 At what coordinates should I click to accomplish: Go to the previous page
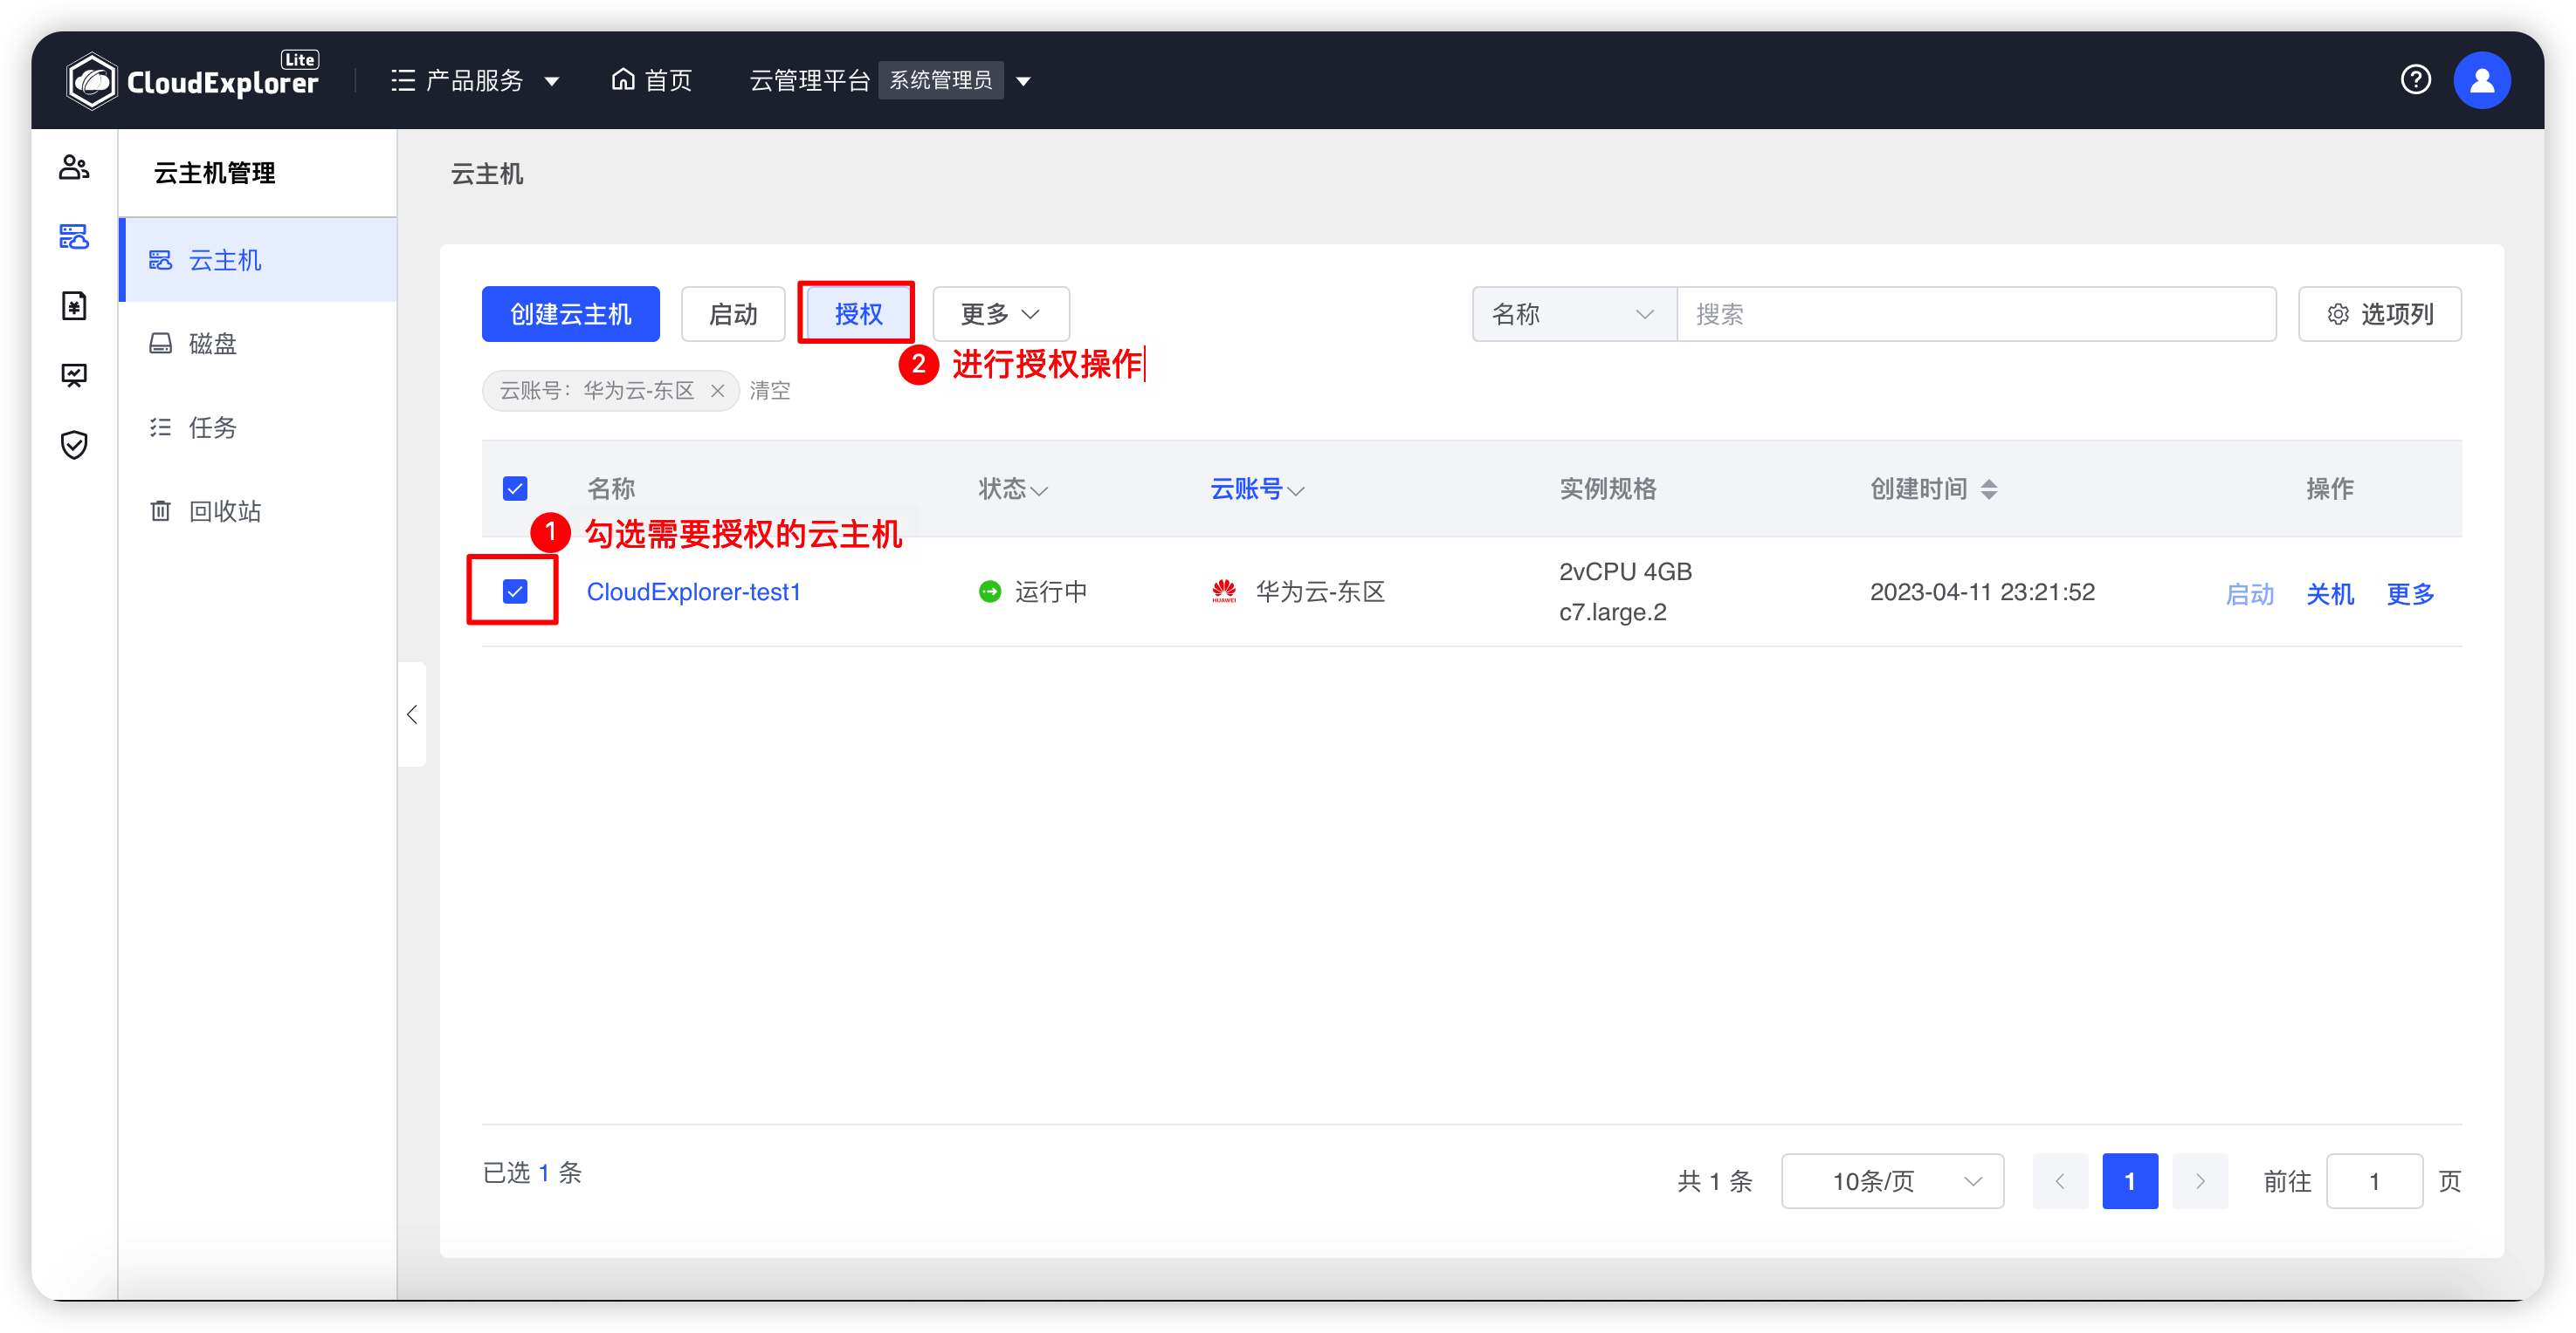2060,1181
